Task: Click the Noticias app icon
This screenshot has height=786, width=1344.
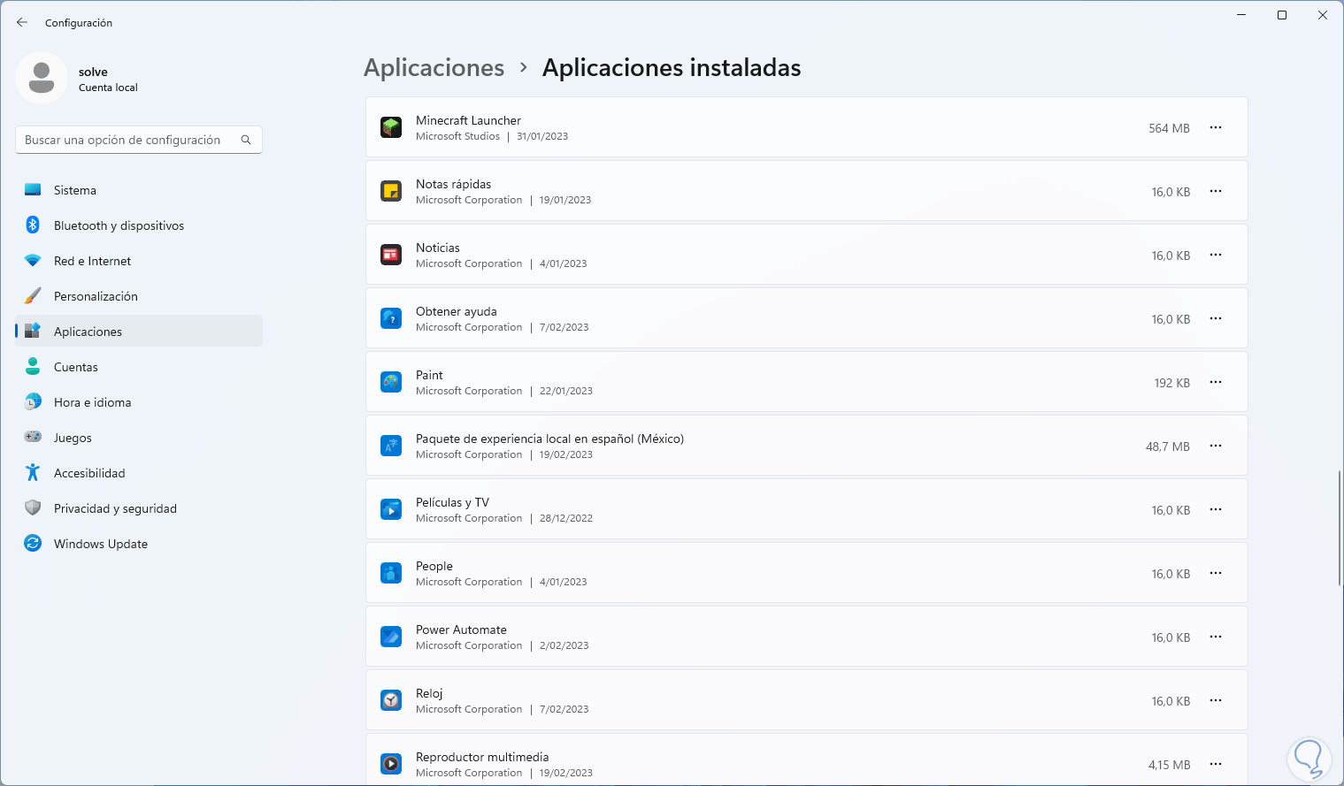Action: pyautogui.click(x=391, y=256)
